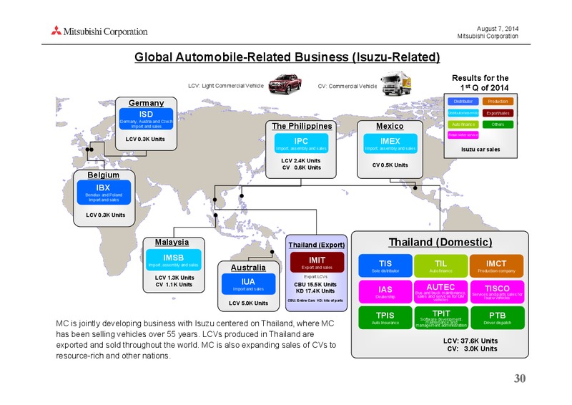Viewport: 572px width, 405px height.
Task: Click the red pickup truck image
Action: pos(285,84)
